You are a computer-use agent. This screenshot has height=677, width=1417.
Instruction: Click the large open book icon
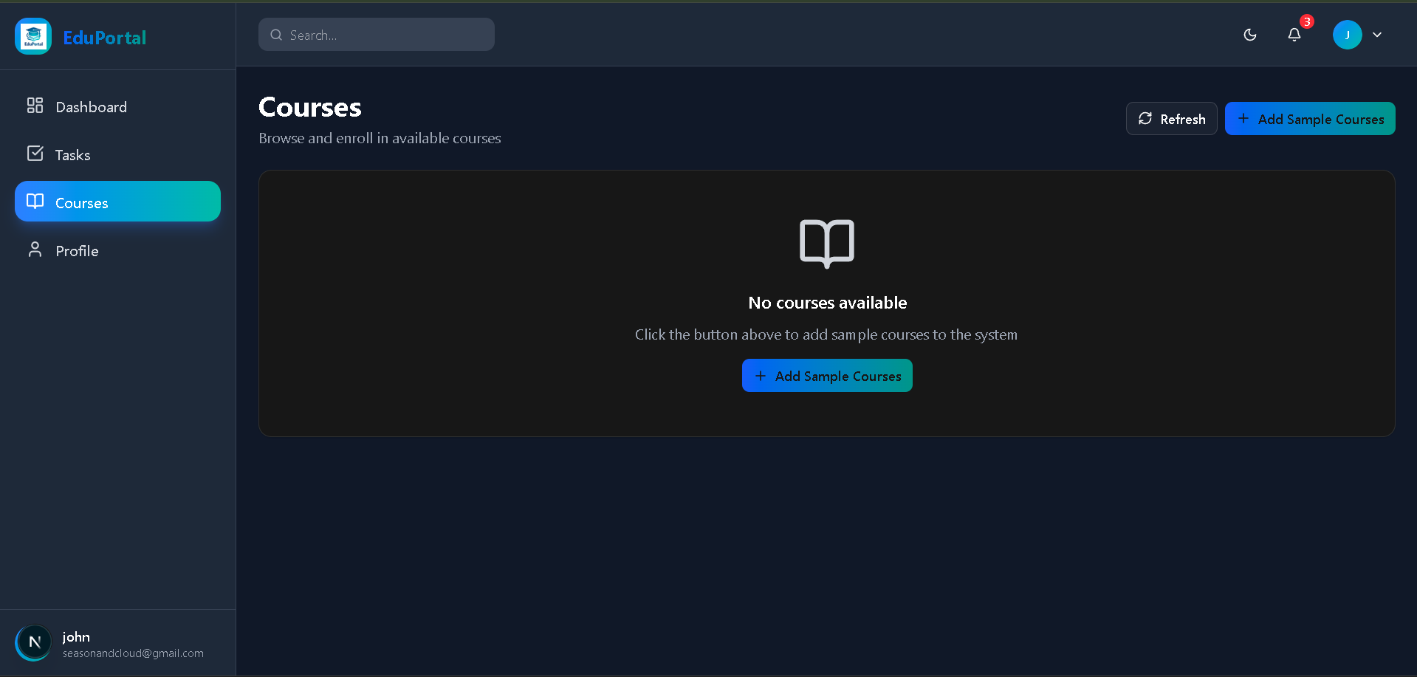pos(826,243)
